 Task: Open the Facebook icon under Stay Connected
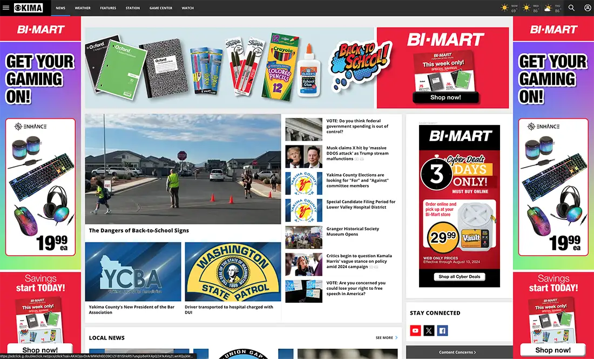click(x=442, y=330)
